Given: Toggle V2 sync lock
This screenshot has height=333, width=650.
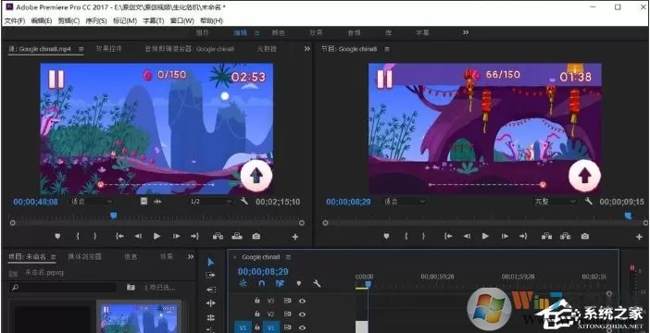Looking at the screenshot, I should (x=287, y=314).
